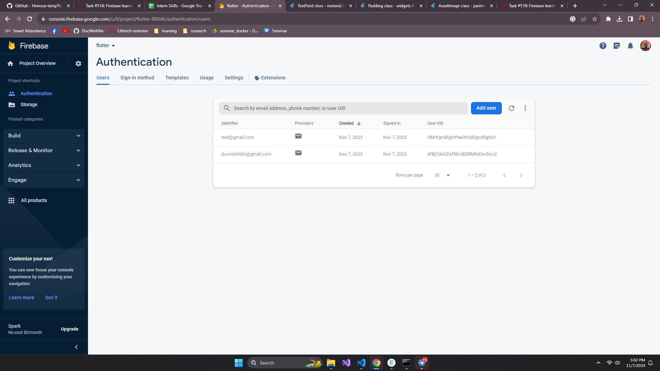660x371 pixels.
Task: Click the Learn more link
Action: click(21, 297)
